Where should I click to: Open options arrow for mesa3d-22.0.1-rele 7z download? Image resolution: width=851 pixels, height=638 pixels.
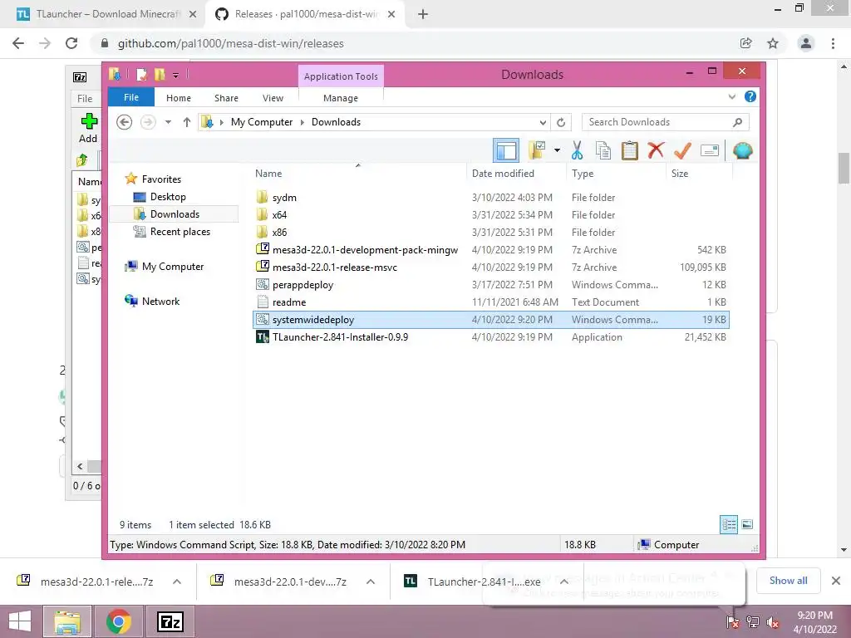[x=177, y=582]
